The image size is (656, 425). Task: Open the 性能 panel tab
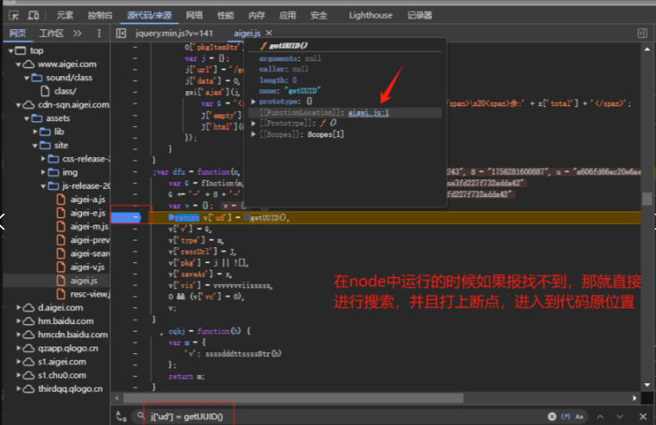click(x=226, y=16)
